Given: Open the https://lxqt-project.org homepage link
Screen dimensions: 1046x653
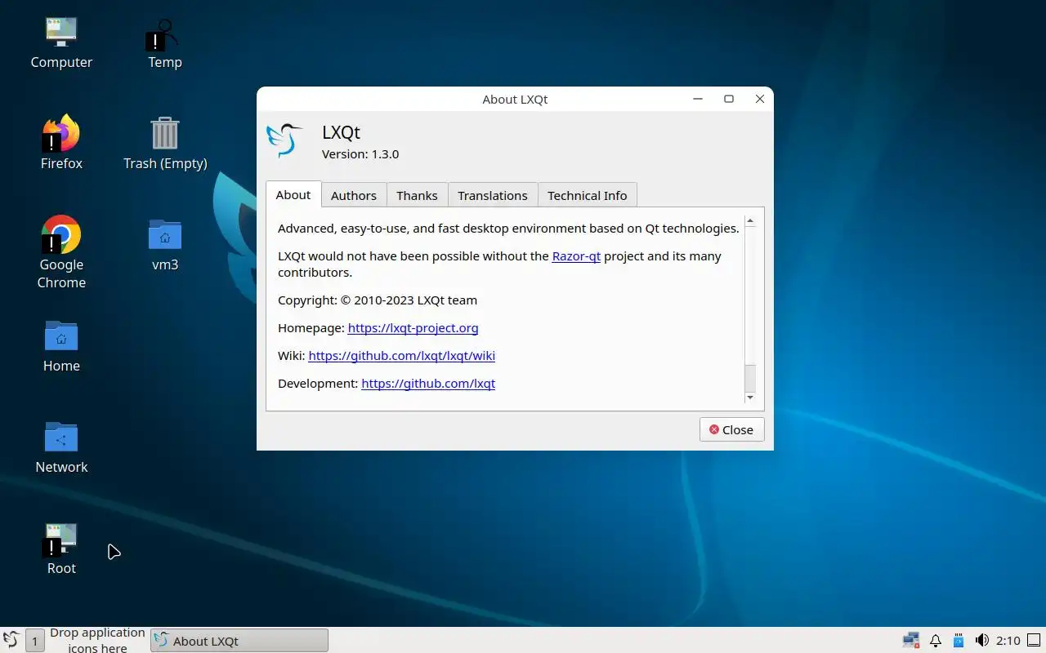Looking at the screenshot, I should pyautogui.click(x=413, y=328).
